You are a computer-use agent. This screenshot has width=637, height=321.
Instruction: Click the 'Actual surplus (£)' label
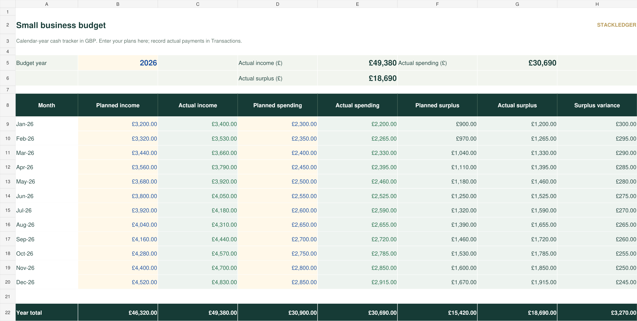(260, 78)
